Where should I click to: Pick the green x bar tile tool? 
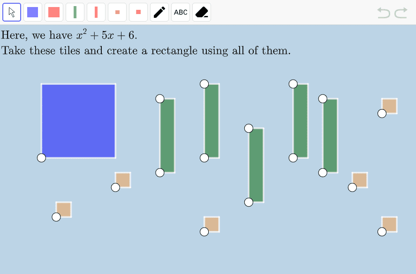click(x=75, y=12)
